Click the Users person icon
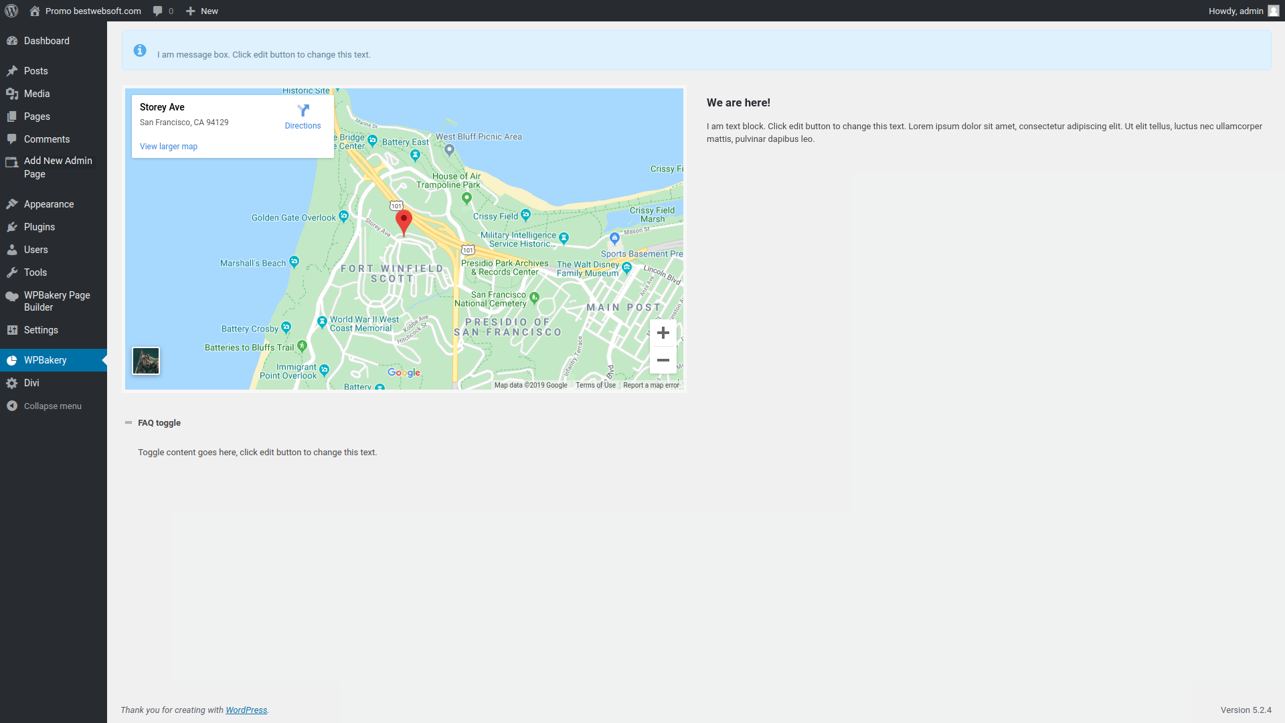 click(x=12, y=250)
